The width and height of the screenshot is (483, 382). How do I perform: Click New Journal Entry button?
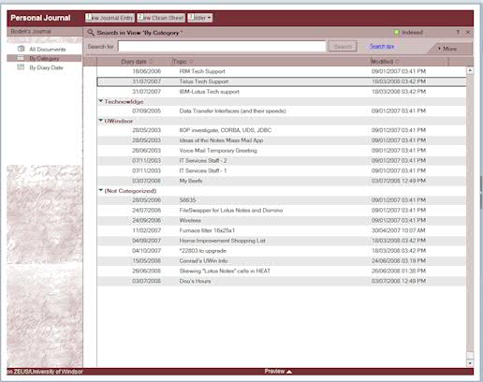110,18
